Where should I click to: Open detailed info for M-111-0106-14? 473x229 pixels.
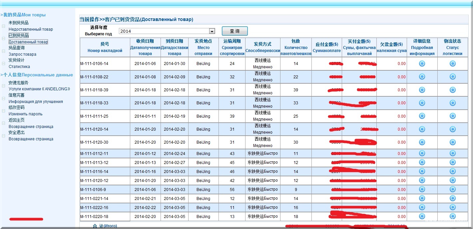[422, 64]
